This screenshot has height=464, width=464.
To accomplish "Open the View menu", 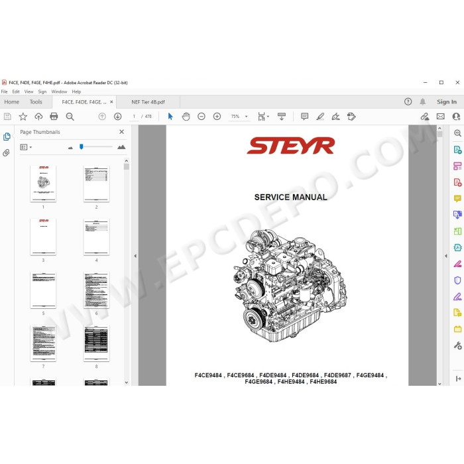I will click(x=29, y=91).
